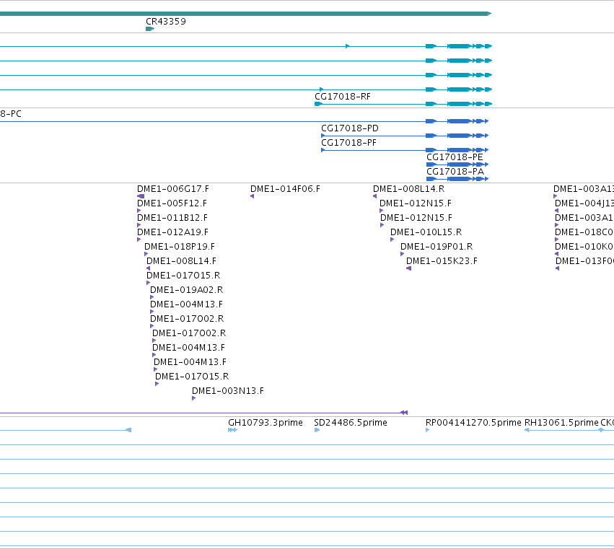Select the DME1-018P19.F feature label
Viewport: 614px width, 549px height.
180,247
